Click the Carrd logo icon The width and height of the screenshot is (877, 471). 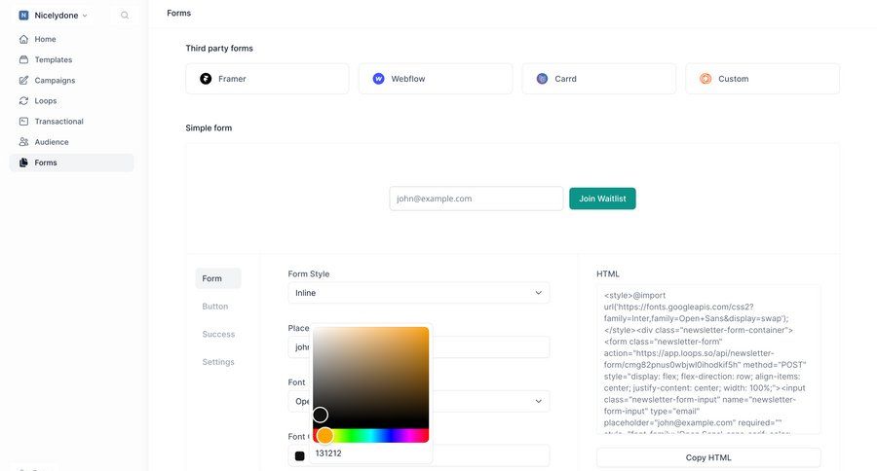coord(542,79)
